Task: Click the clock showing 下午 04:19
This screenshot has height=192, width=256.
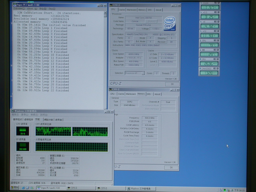Action: click(239, 190)
